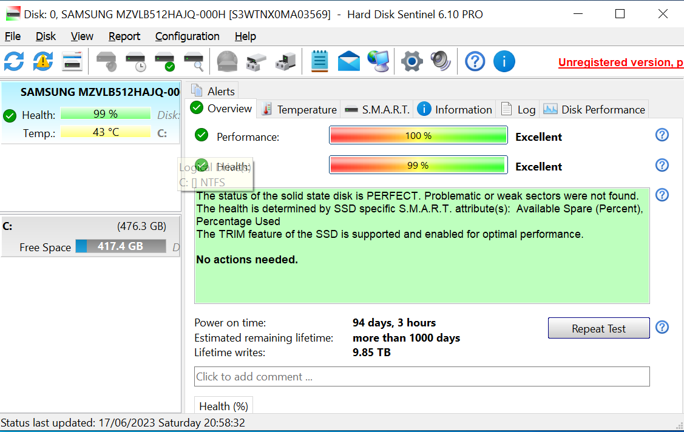Screen dimensions: 684x432
Task: Click the two drives toolbar icon
Action: pyautogui.click(x=256, y=61)
